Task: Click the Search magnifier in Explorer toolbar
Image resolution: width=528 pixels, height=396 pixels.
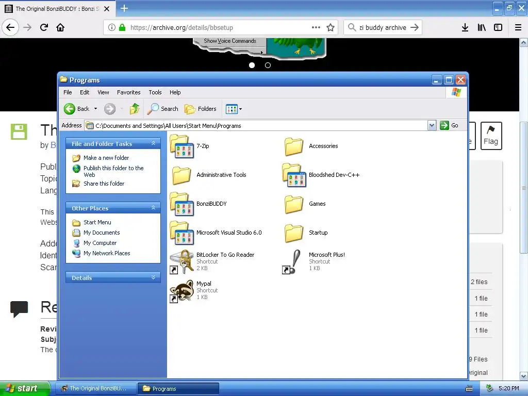Action: 163,109
